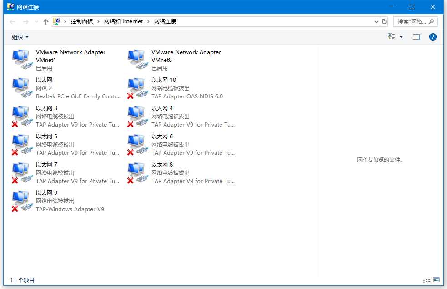Open the 组织 menu
The height and width of the screenshot is (289, 447).
point(20,37)
